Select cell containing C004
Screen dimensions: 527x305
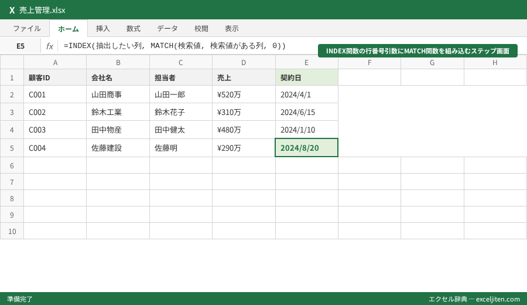tap(55, 148)
